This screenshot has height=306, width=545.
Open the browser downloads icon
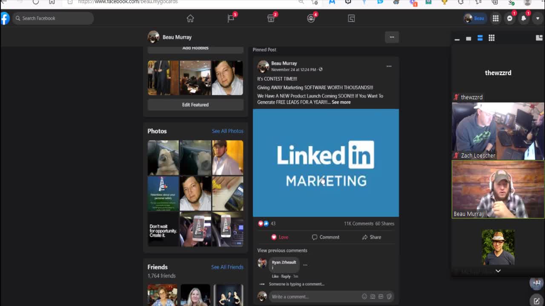click(511, 2)
